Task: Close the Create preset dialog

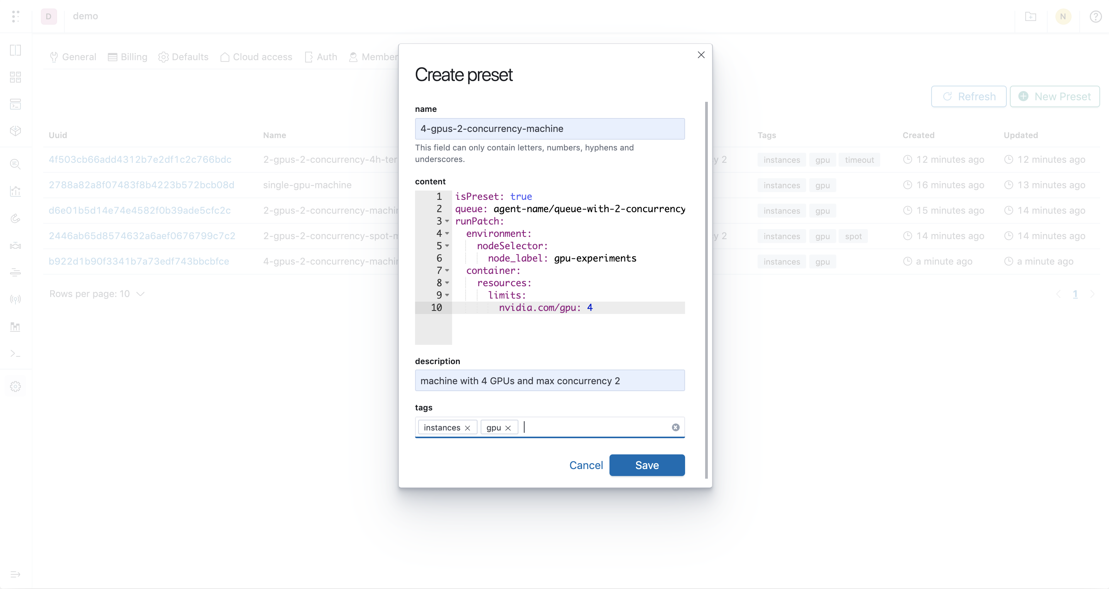Action: 701,55
